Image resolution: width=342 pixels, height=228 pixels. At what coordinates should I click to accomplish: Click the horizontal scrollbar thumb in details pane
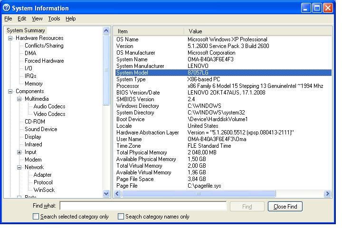click(x=199, y=194)
